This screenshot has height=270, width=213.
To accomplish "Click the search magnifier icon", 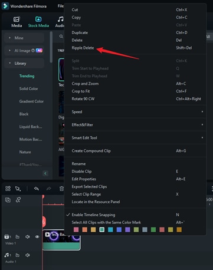I will tap(61, 37).
